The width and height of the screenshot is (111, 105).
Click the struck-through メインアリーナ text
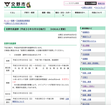point(54,79)
